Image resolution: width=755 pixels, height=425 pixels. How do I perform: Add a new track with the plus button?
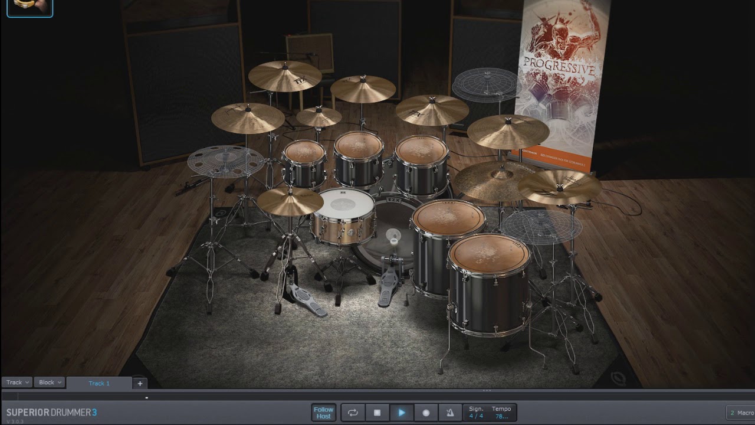click(x=140, y=383)
